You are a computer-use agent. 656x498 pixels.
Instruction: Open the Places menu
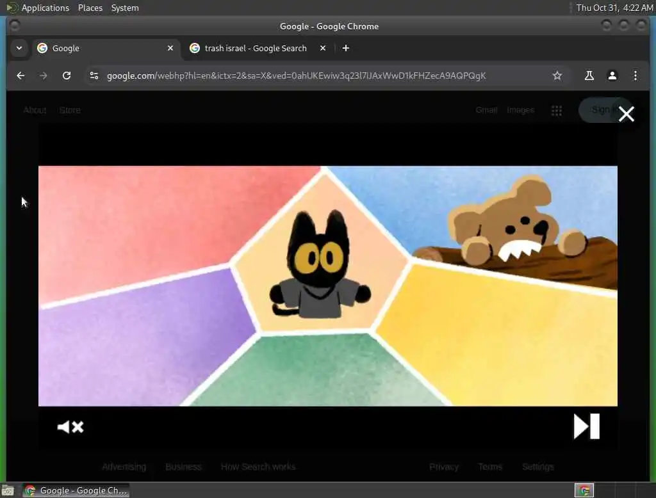90,8
